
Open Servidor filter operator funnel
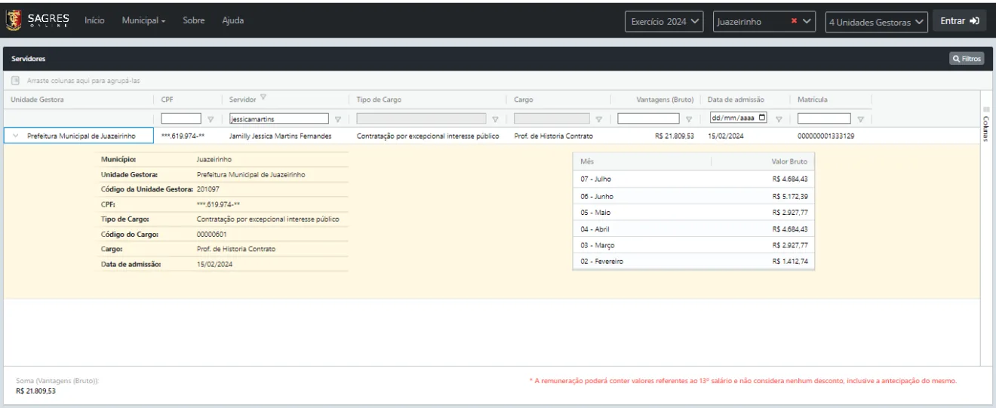tap(338, 118)
